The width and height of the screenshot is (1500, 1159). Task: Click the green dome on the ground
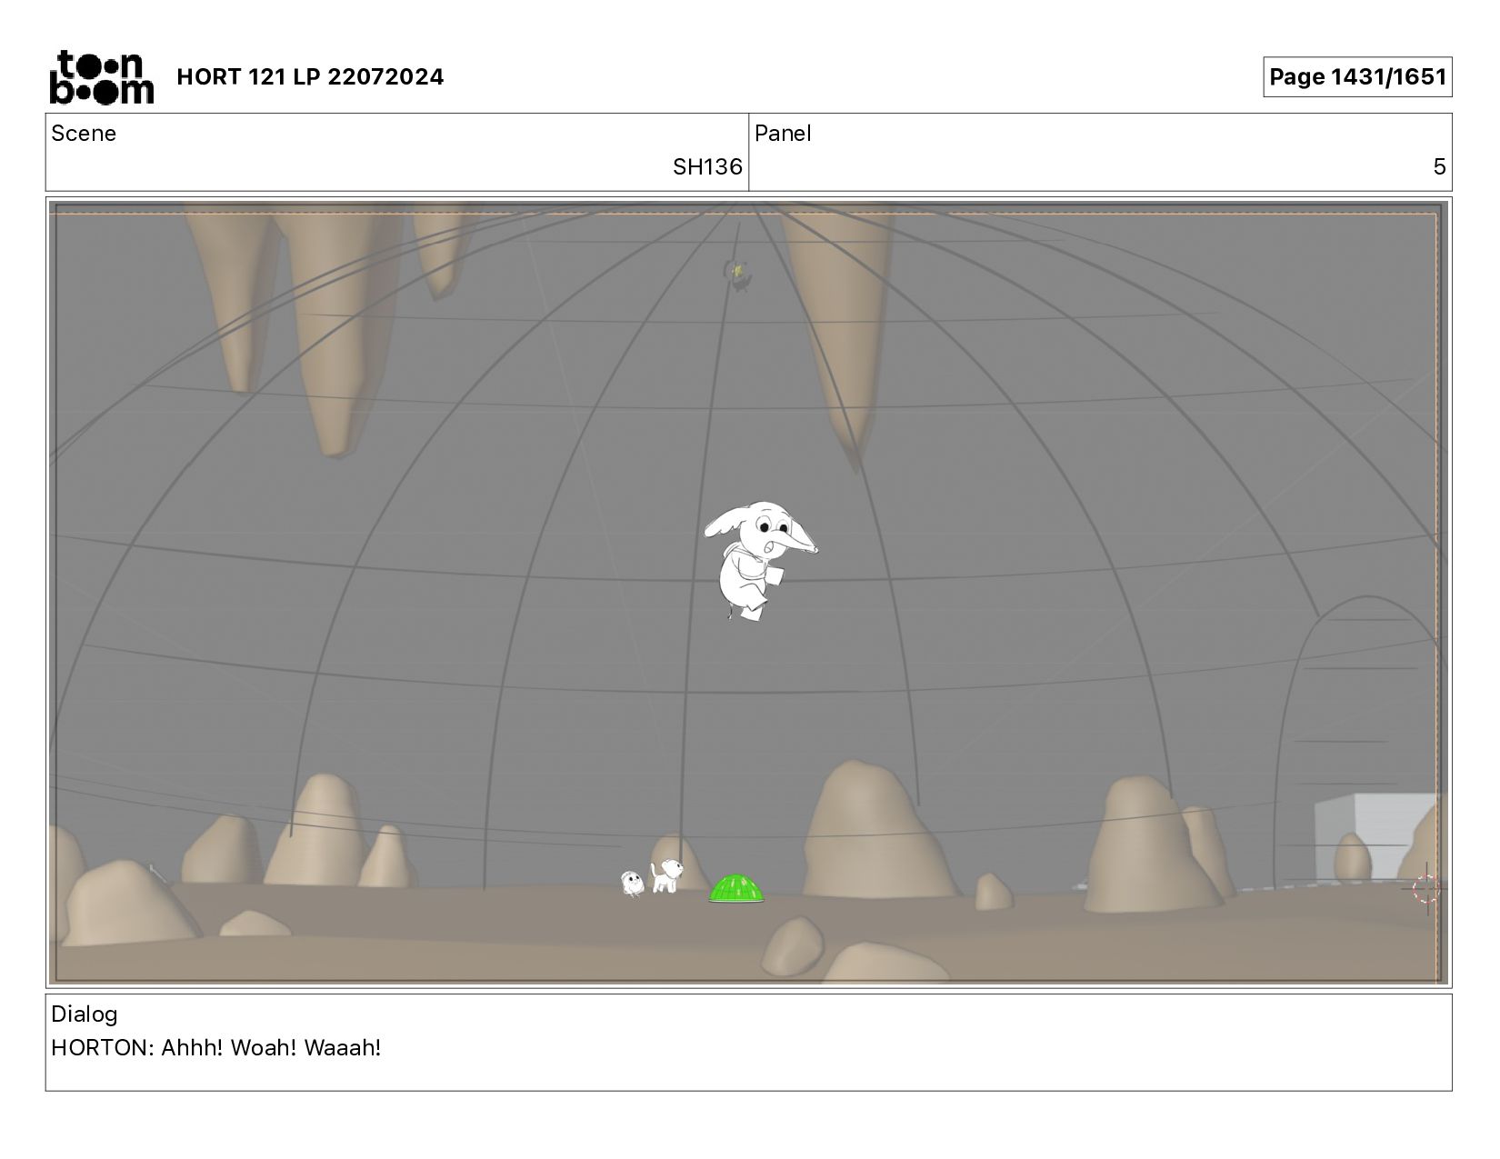[736, 888]
